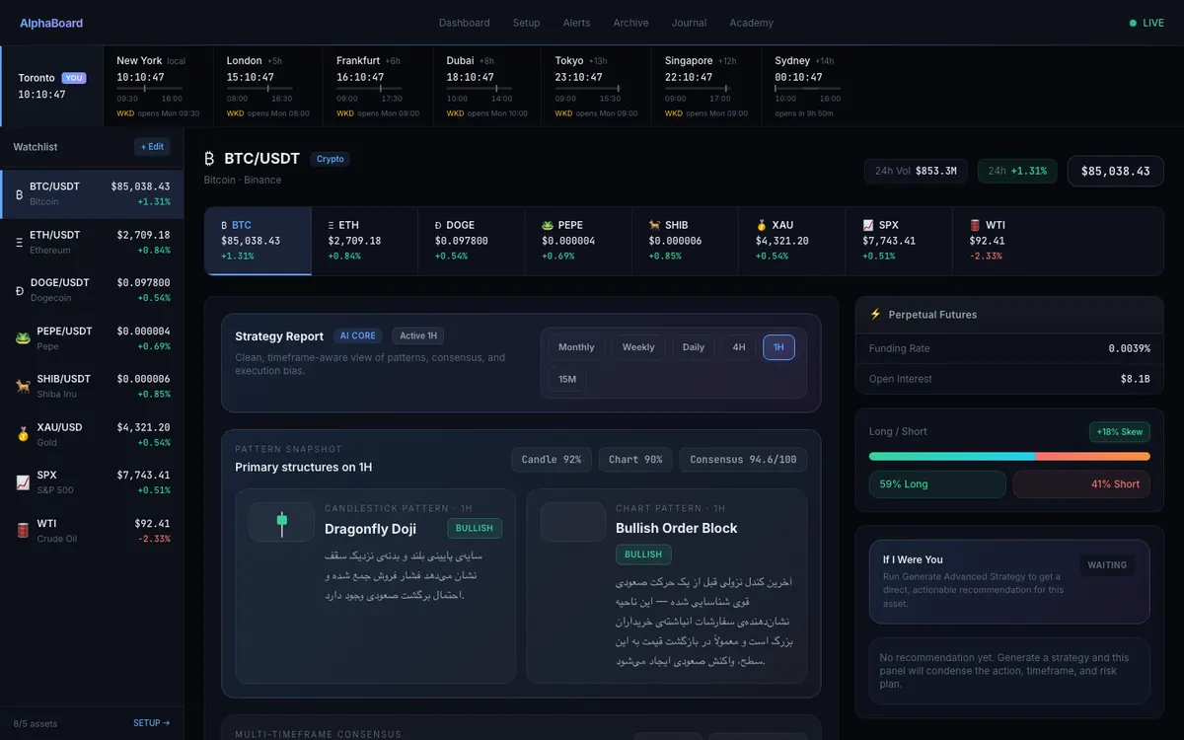1184x740 pixels.
Task: Go to the Archive page
Action: [631, 23]
